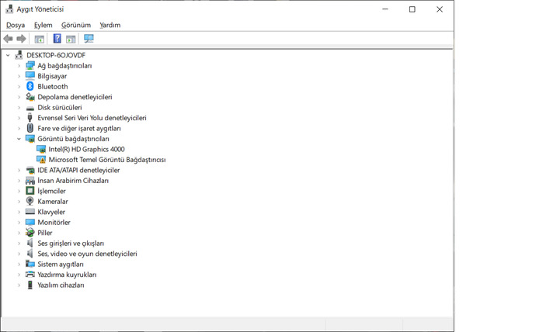
Task: Click the scan for hardware changes monitor icon
Action: click(89, 39)
